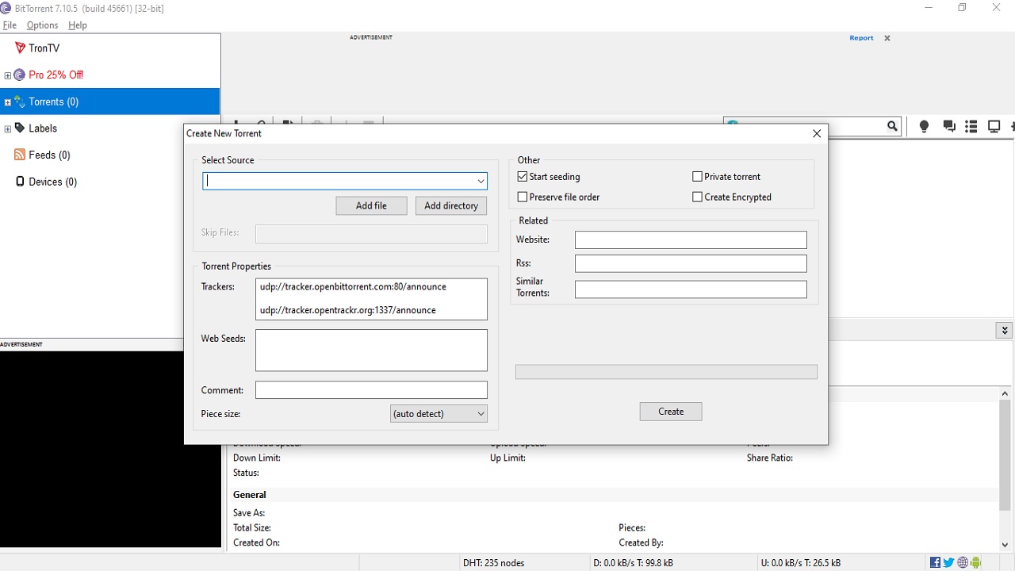Viewport: 1015px width, 571px height.
Task: Click the Share Ratio label in the detail pane
Action: coord(769,458)
